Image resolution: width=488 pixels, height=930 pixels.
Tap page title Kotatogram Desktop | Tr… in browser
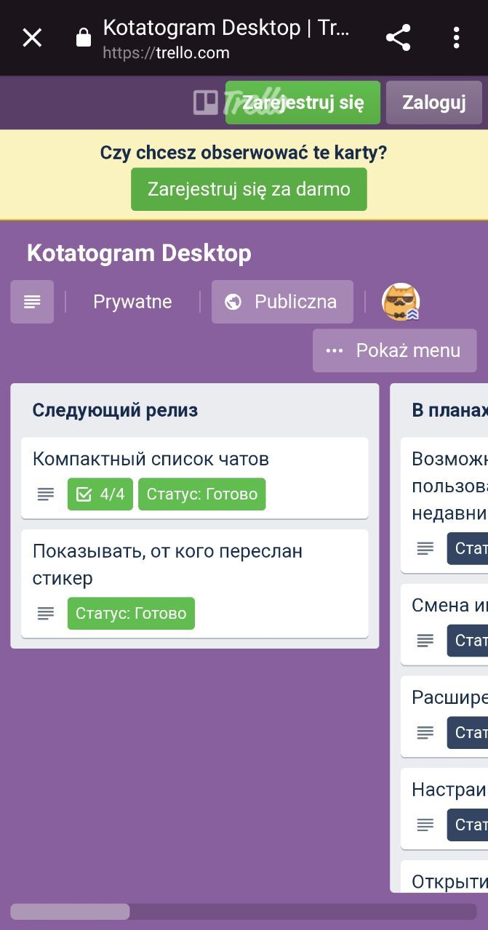pyautogui.click(x=226, y=28)
